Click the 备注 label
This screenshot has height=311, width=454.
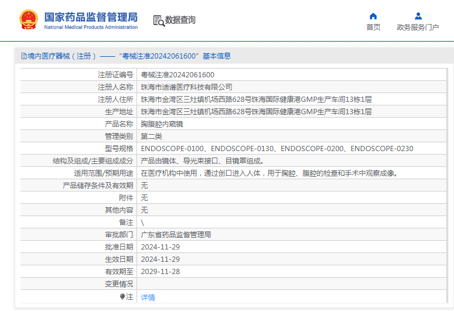pos(126,223)
